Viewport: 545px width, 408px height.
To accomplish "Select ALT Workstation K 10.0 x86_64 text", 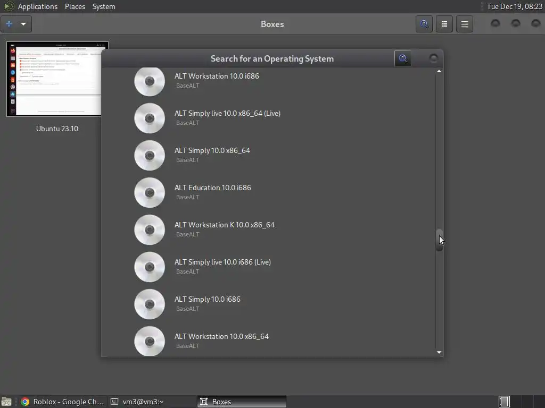I will coord(225,225).
